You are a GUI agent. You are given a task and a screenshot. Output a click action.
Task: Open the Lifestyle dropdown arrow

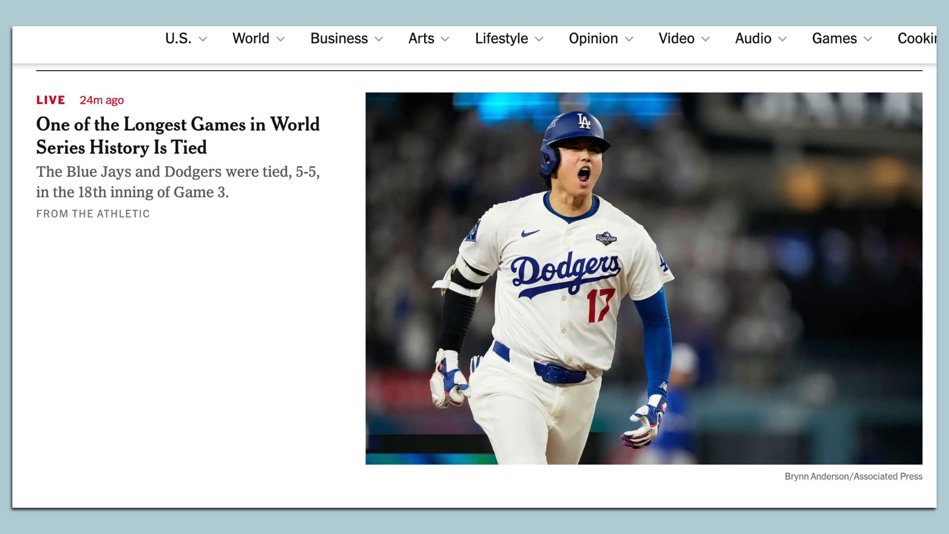pyautogui.click(x=539, y=39)
